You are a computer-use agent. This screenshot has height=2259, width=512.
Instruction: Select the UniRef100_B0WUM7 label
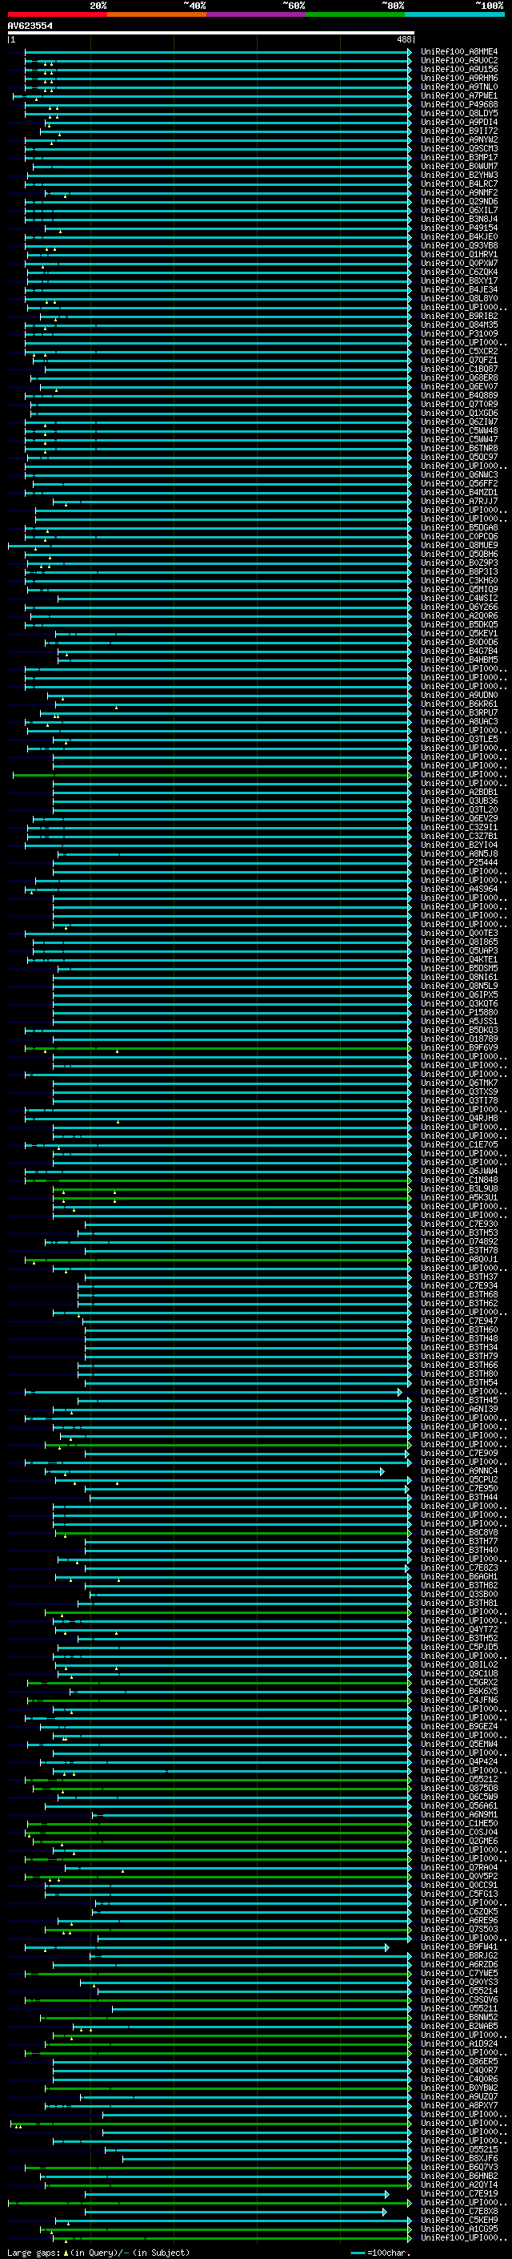point(458,166)
